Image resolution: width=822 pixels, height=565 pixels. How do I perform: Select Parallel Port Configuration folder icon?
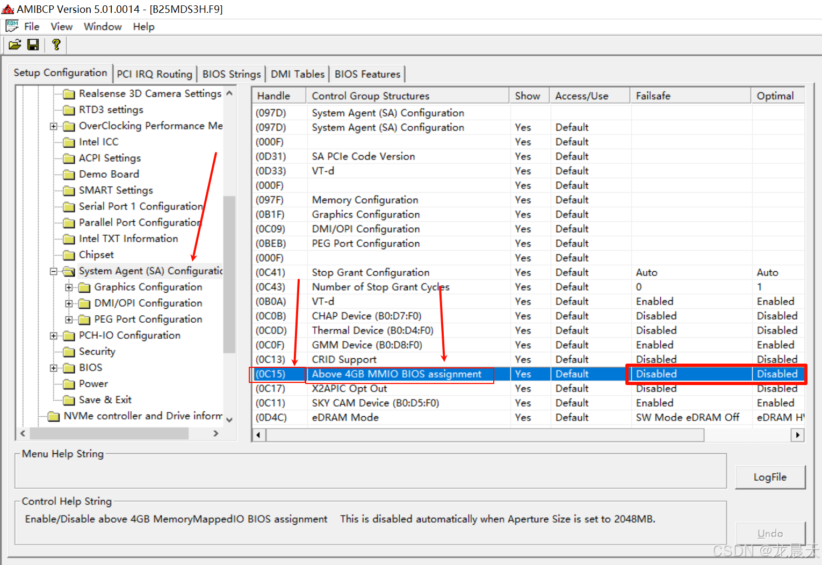[69, 223]
